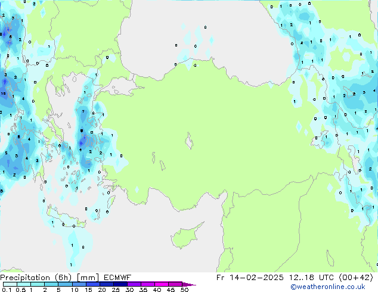
Task: Click the '45' legend scale label
Action: pos(171,290)
